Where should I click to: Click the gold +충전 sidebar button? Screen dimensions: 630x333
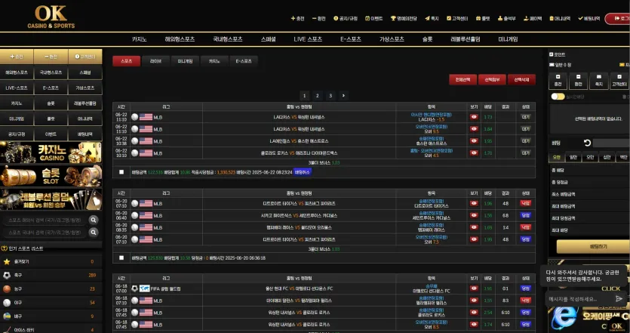click(17, 57)
